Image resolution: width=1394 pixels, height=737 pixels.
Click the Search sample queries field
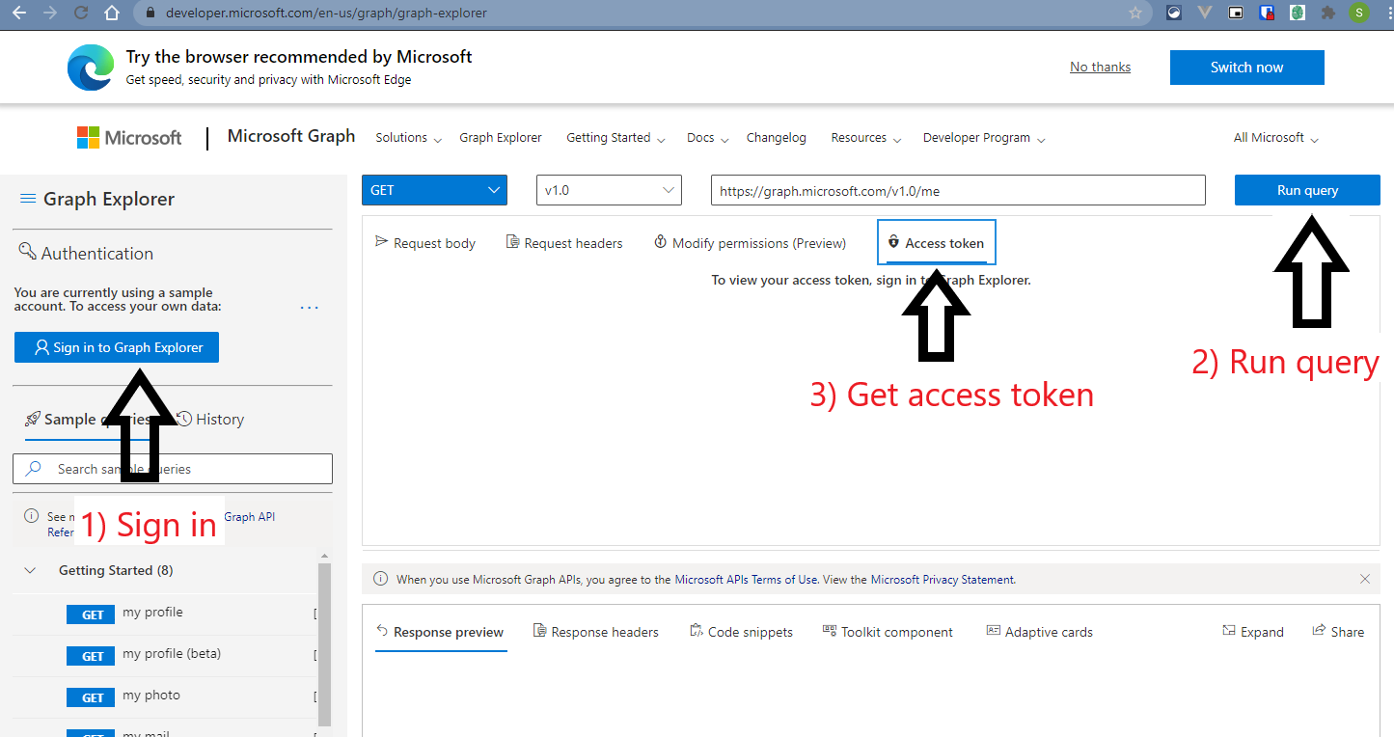(x=173, y=469)
